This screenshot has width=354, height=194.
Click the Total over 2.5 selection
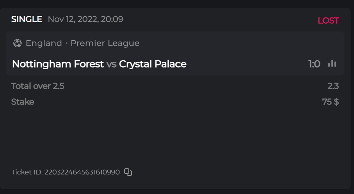[38, 86]
